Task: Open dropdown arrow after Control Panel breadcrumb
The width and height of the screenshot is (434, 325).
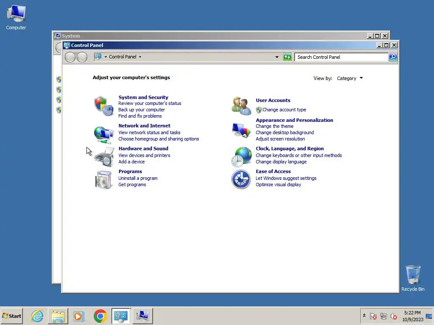Action: 140,57
